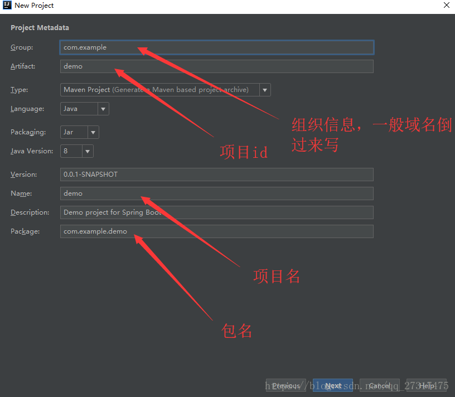Click the Artifact label

tap(23, 66)
